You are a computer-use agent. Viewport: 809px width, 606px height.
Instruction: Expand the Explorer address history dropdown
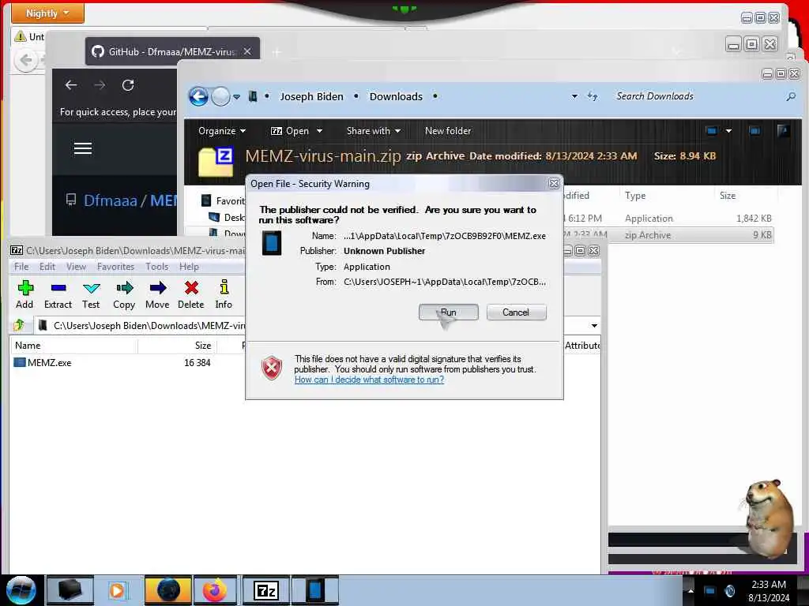click(574, 96)
